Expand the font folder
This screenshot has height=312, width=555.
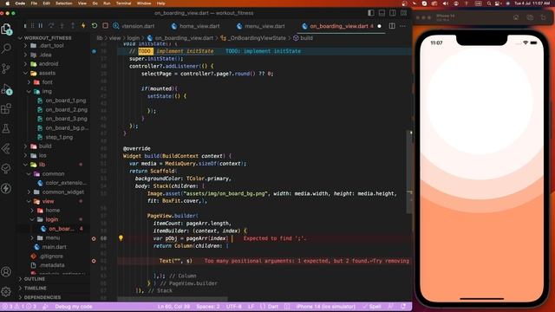[x=48, y=82]
